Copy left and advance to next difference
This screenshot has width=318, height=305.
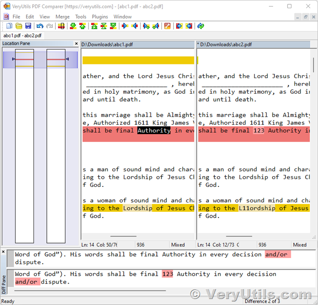click(x=156, y=26)
